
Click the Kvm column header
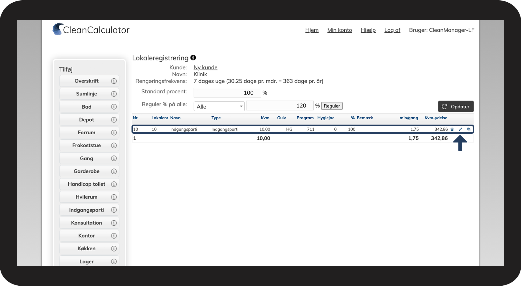point(265,118)
